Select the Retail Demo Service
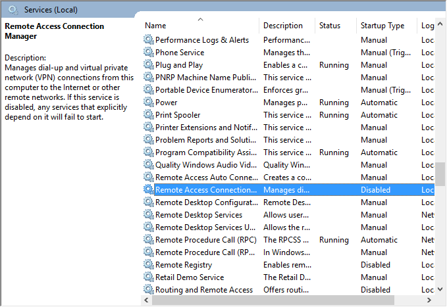Viewport: 447px width, 307px height. 190,277
